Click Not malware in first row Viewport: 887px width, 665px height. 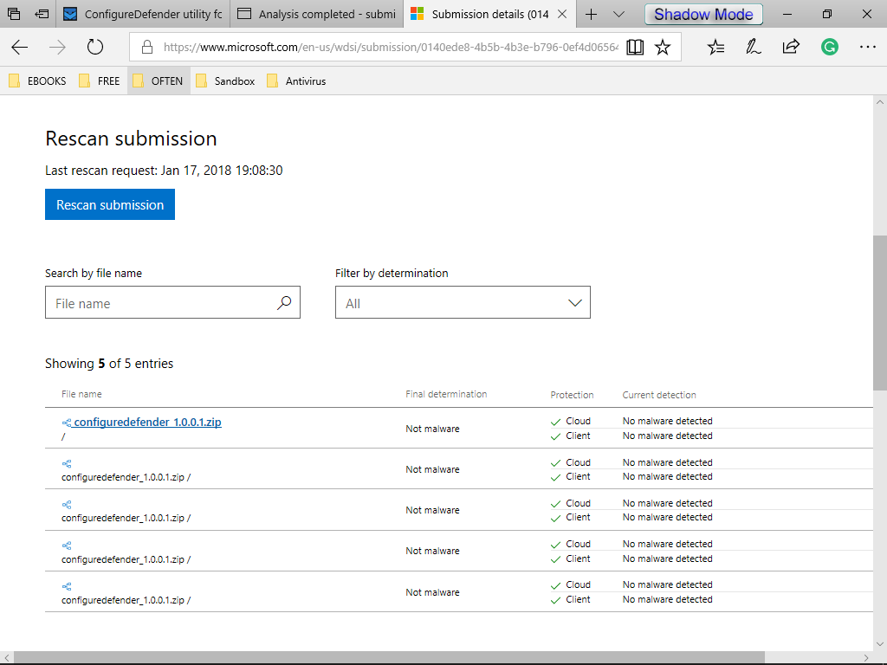click(433, 429)
